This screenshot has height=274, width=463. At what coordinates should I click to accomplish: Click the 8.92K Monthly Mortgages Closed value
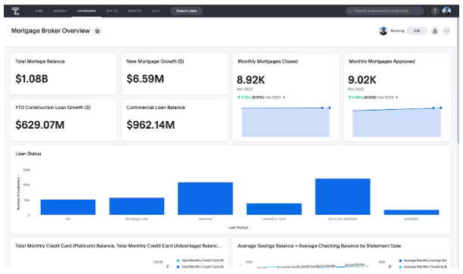pyautogui.click(x=251, y=79)
